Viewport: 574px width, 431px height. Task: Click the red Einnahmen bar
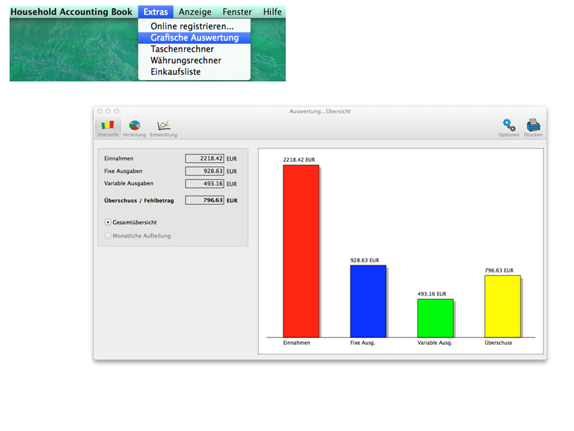point(300,250)
